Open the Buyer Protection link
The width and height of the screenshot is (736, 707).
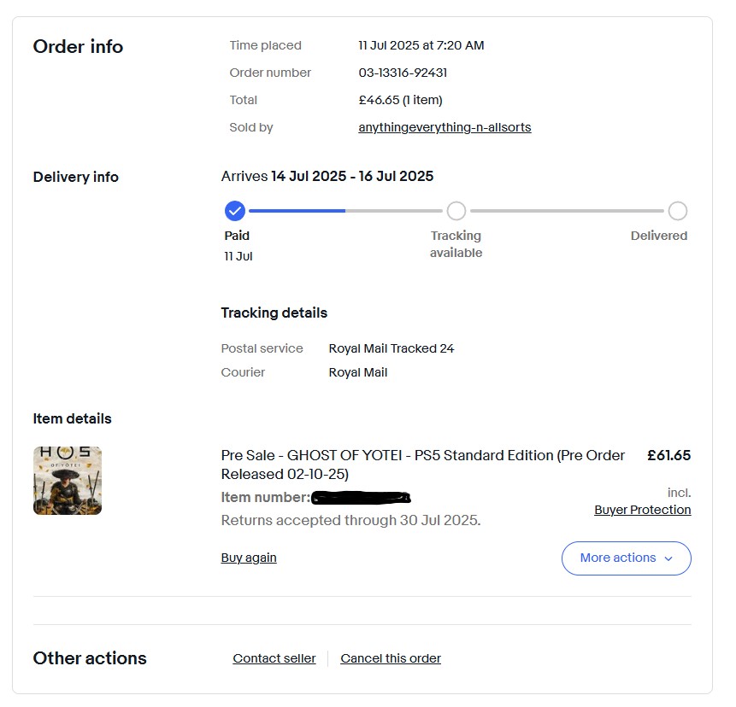pyautogui.click(x=643, y=510)
